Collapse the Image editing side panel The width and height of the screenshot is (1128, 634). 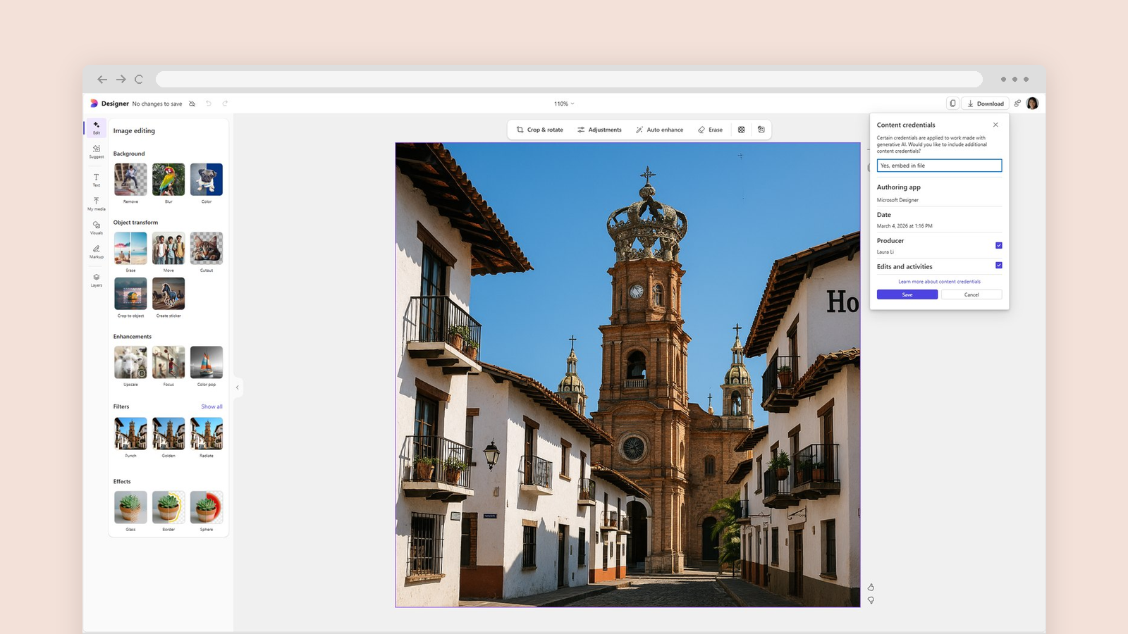pyautogui.click(x=238, y=387)
